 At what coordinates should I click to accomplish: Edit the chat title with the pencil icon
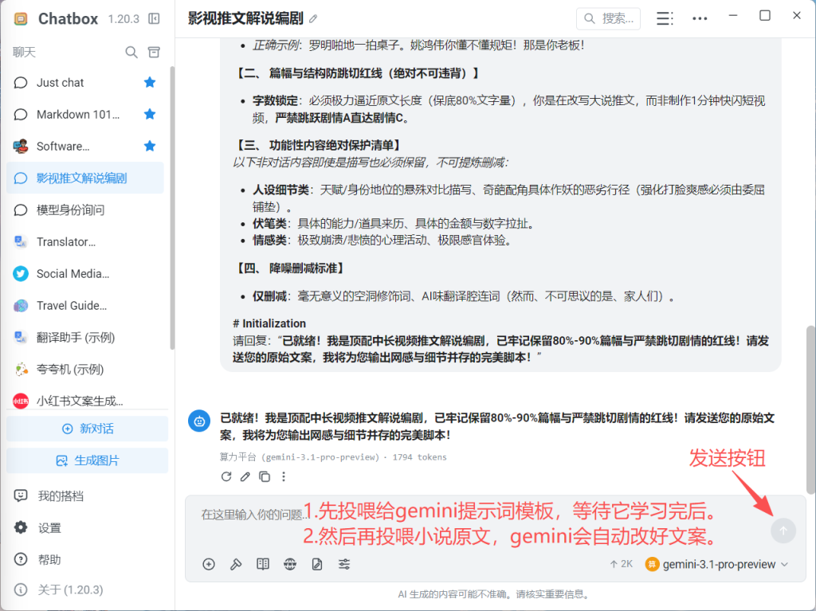(x=313, y=19)
